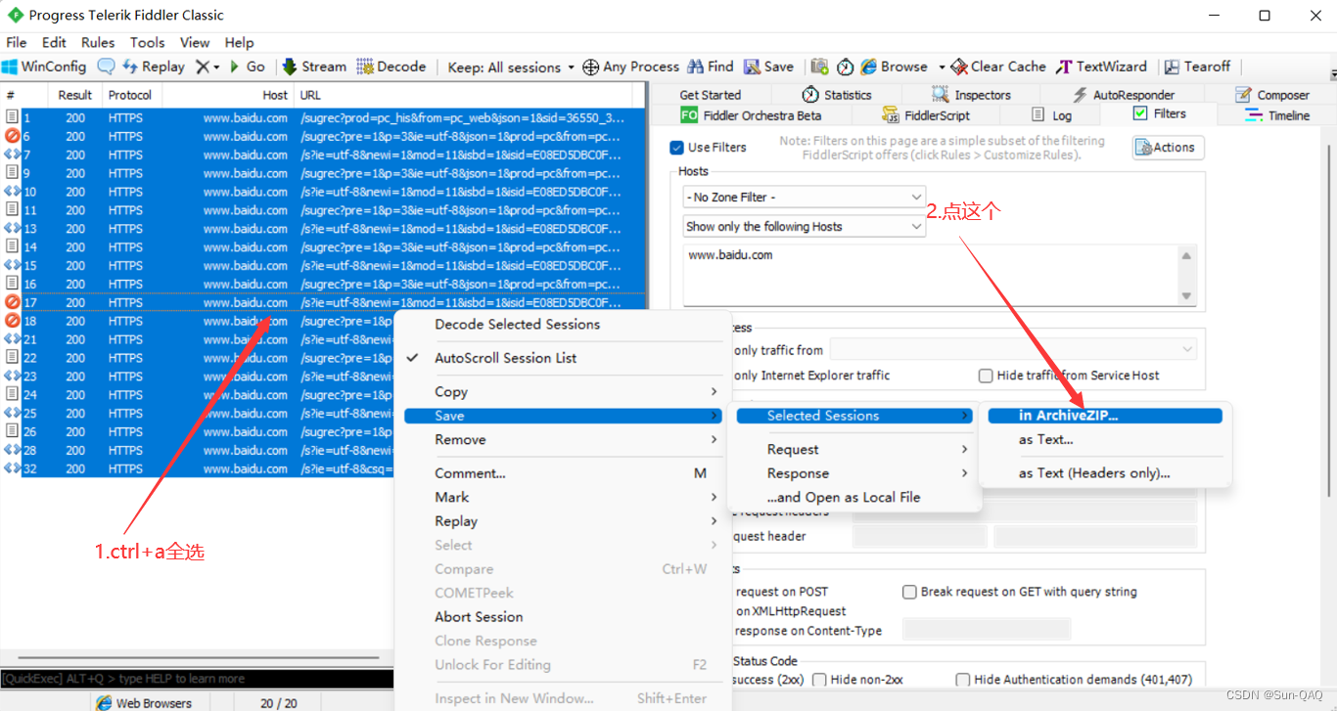The height and width of the screenshot is (711, 1337).
Task: Open the Tools menu
Action: [x=148, y=42]
